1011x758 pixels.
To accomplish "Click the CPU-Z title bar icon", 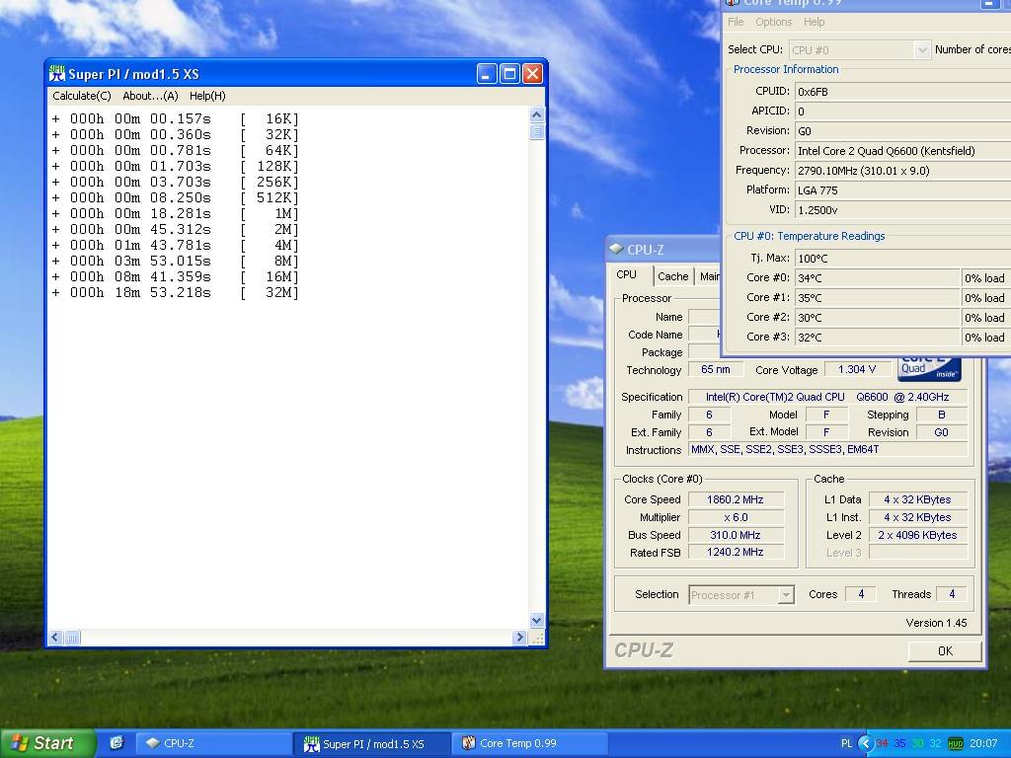I will 616,250.
